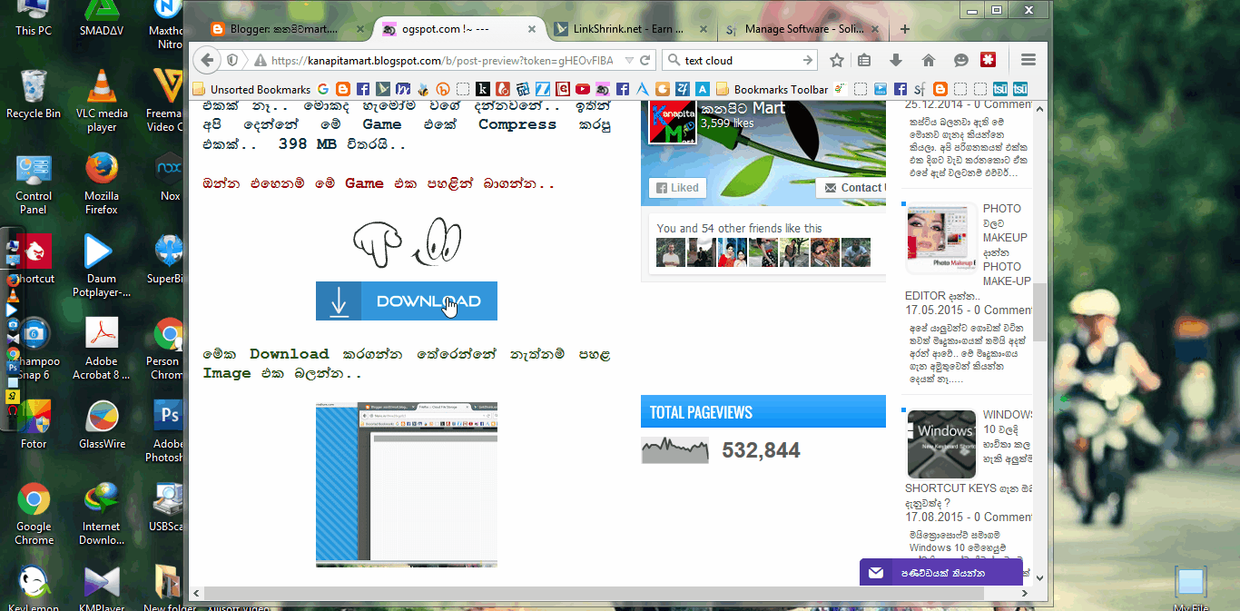The height and width of the screenshot is (611, 1240).
Task: Select the Google Chrome desktop icon
Action: [34, 515]
